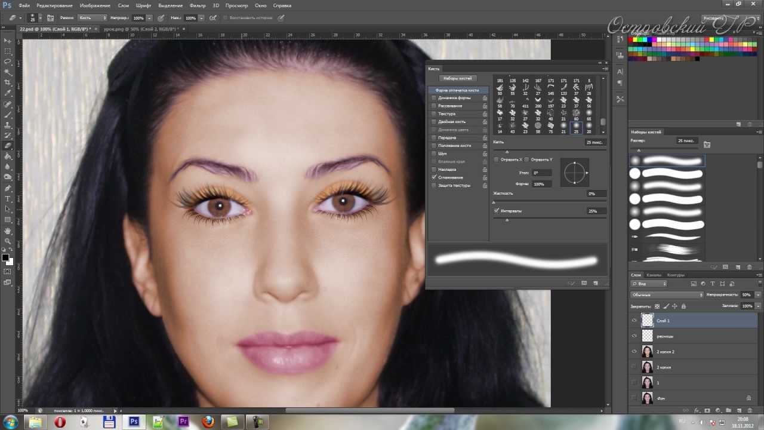Image resolution: width=764 pixels, height=430 pixels.
Task: Open Firefox from the Windows taskbar
Action: point(208,422)
